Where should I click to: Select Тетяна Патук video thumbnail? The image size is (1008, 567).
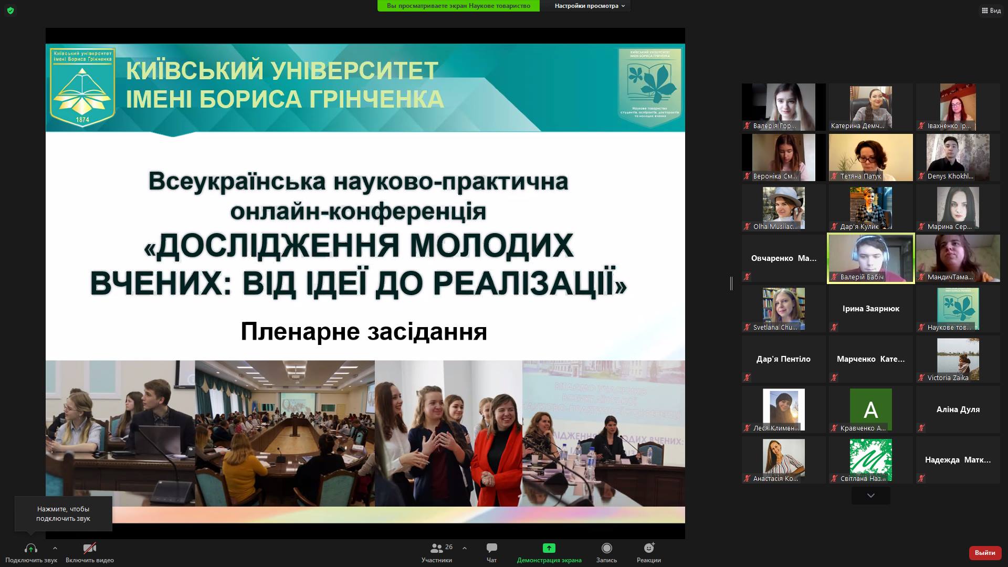871,157
